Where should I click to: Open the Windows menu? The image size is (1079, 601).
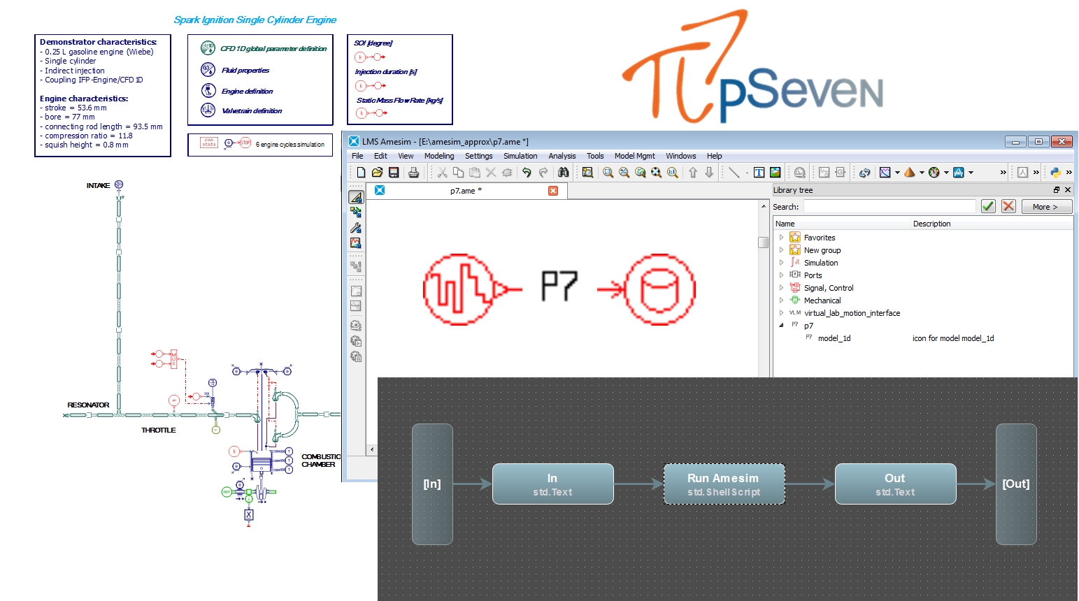(681, 156)
